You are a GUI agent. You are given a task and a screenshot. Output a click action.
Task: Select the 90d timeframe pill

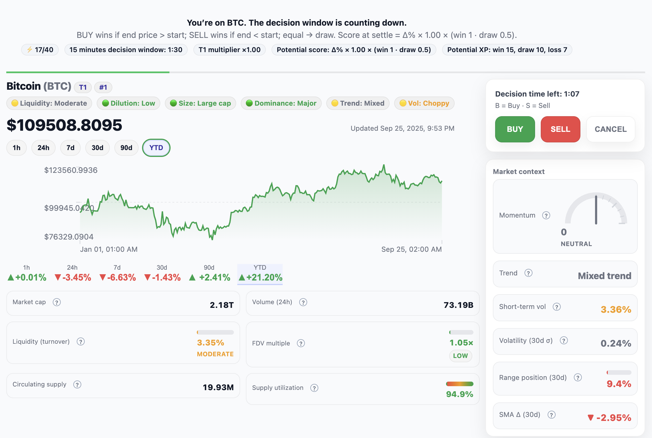click(126, 148)
